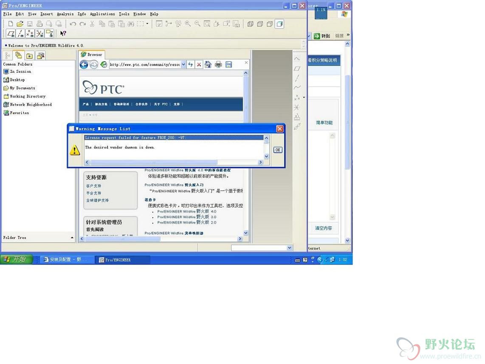Screen dimensions: 485x364
Task: Open the selection box dropdown arrow
Action: [147, 23]
